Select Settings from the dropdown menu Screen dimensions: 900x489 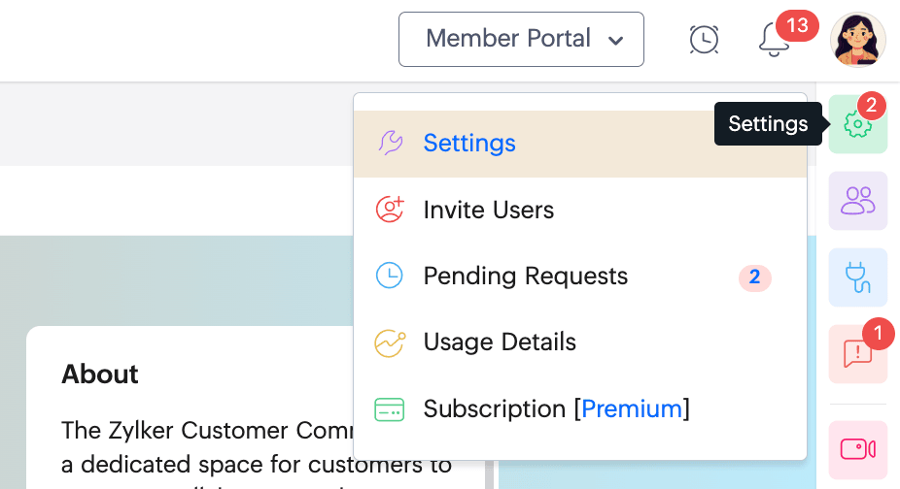coord(469,144)
